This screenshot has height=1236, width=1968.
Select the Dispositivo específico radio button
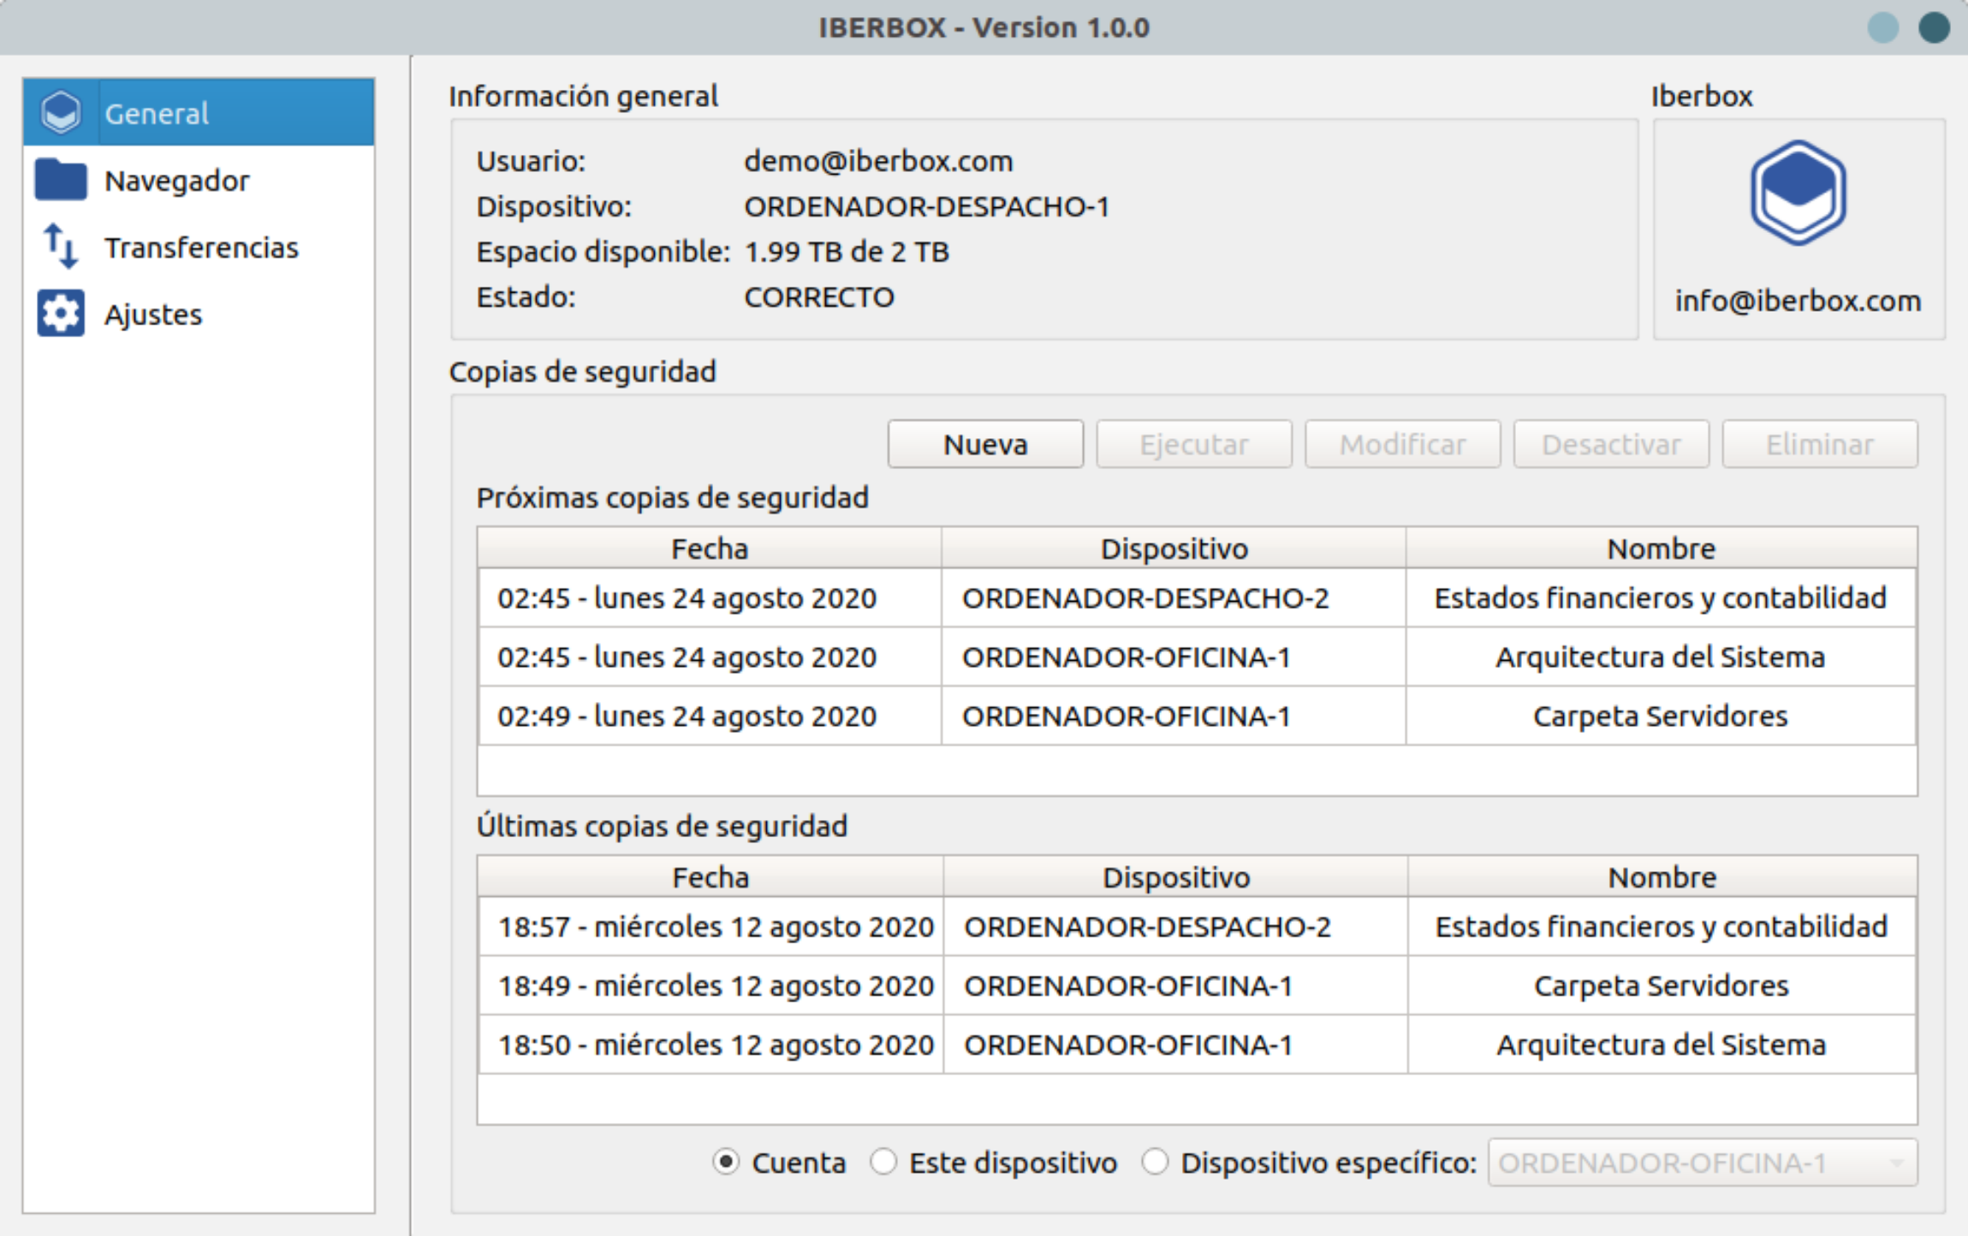[1155, 1162]
